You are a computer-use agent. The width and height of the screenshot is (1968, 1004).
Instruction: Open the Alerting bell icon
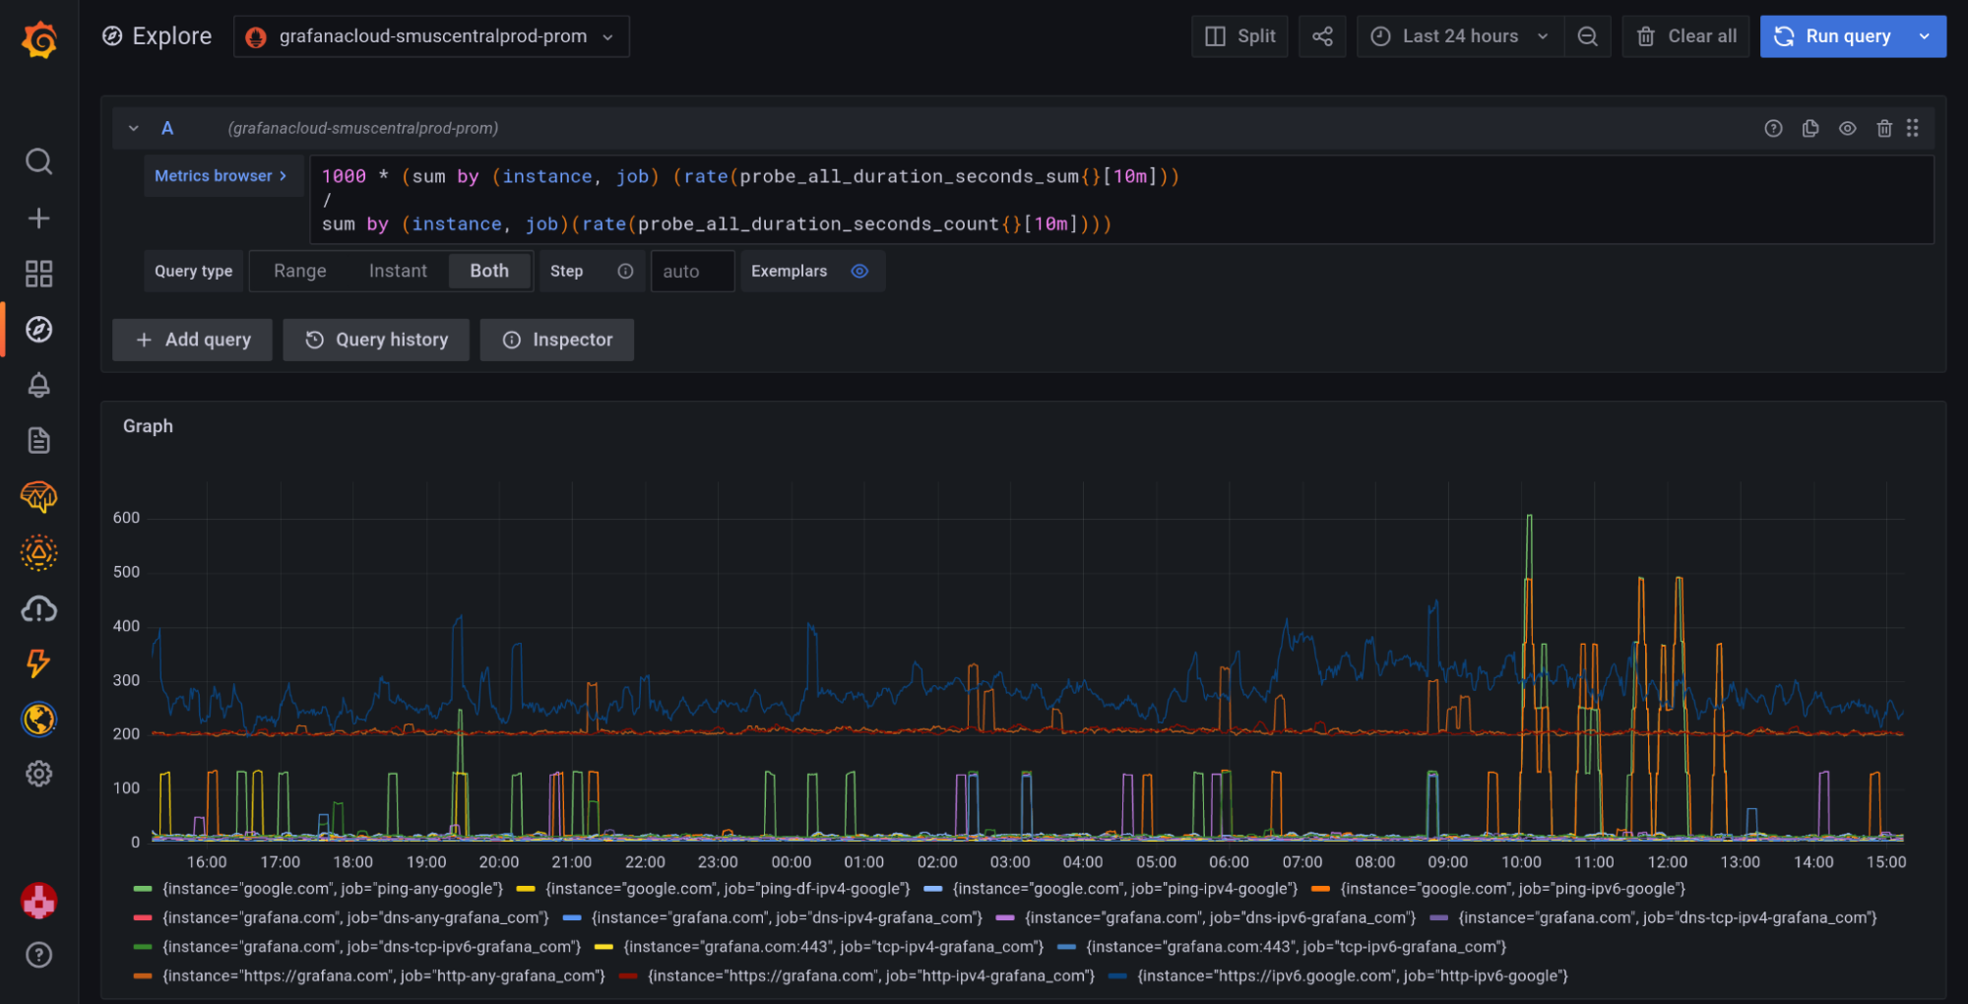pos(38,385)
